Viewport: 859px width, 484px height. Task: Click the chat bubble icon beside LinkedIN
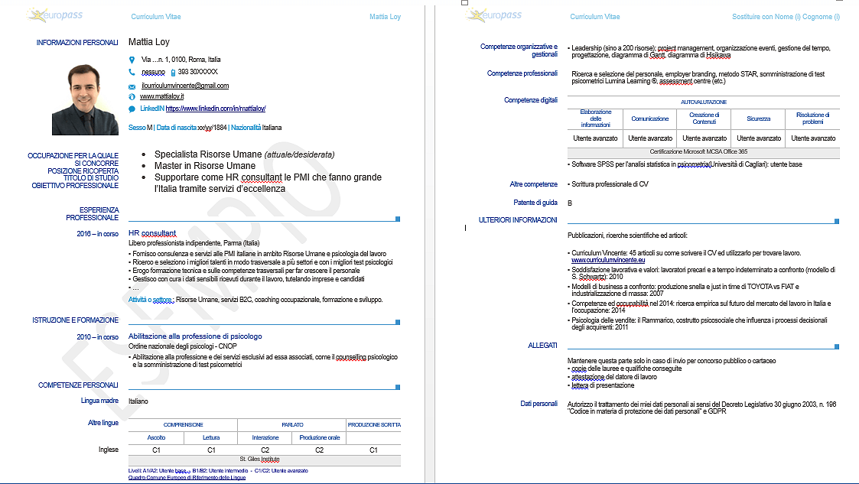point(132,109)
